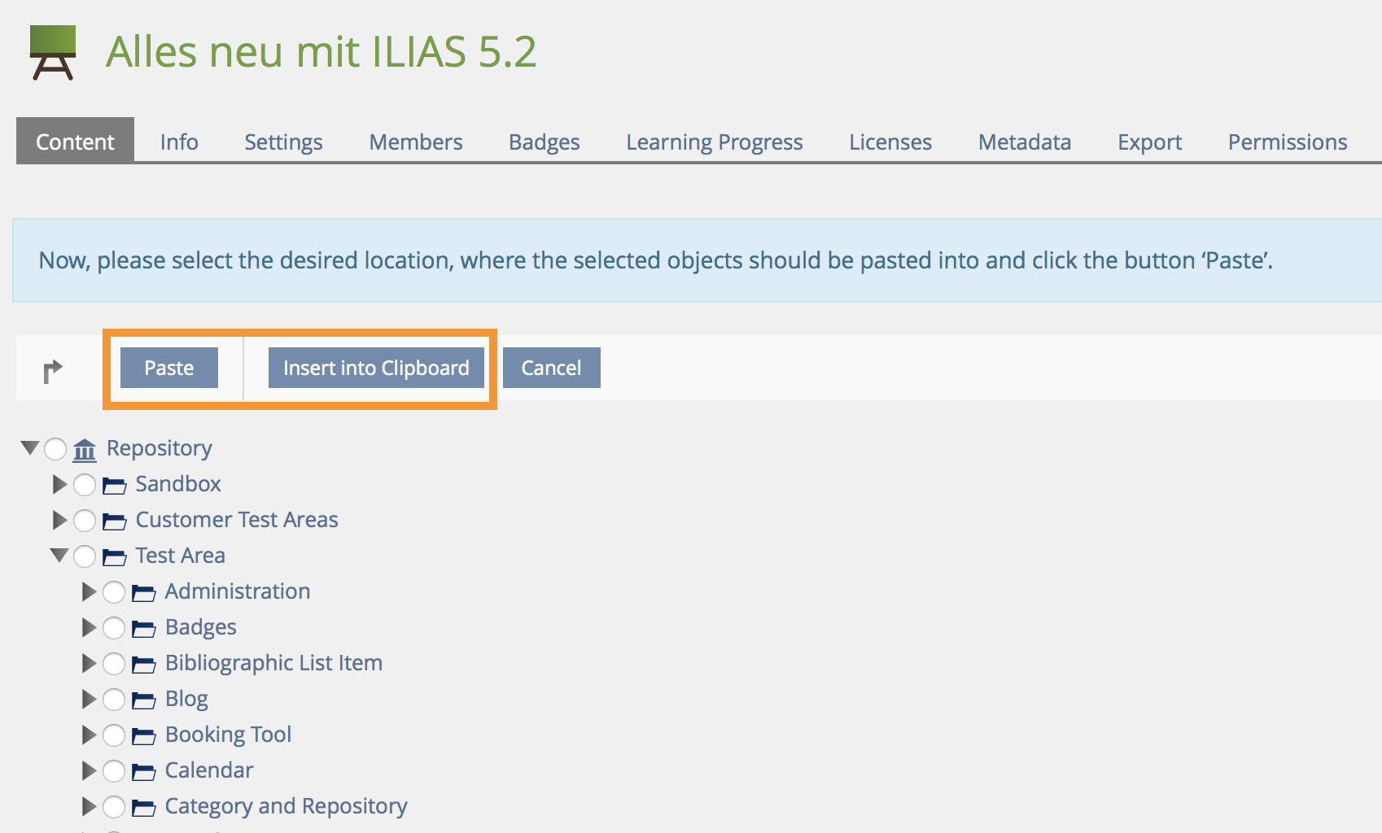Collapse the Repository tree node
The height and width of the screenshot is (833, 1382).
pos(30,447)
